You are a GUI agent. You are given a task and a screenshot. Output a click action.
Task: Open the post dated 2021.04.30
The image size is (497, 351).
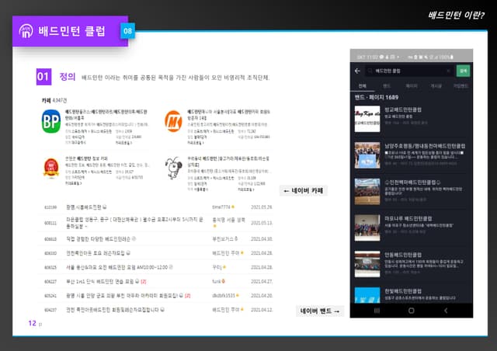coord(101,238)
